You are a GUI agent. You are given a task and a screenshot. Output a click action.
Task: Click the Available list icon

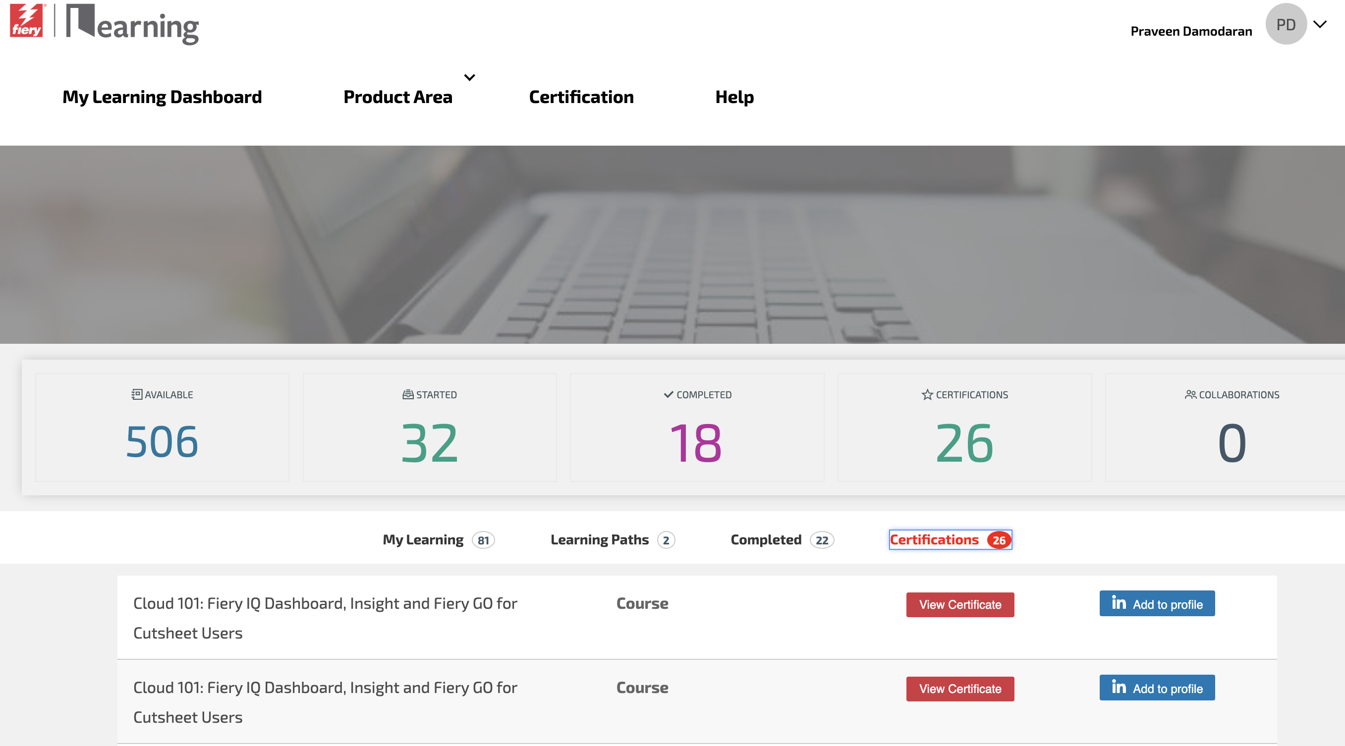136,394
